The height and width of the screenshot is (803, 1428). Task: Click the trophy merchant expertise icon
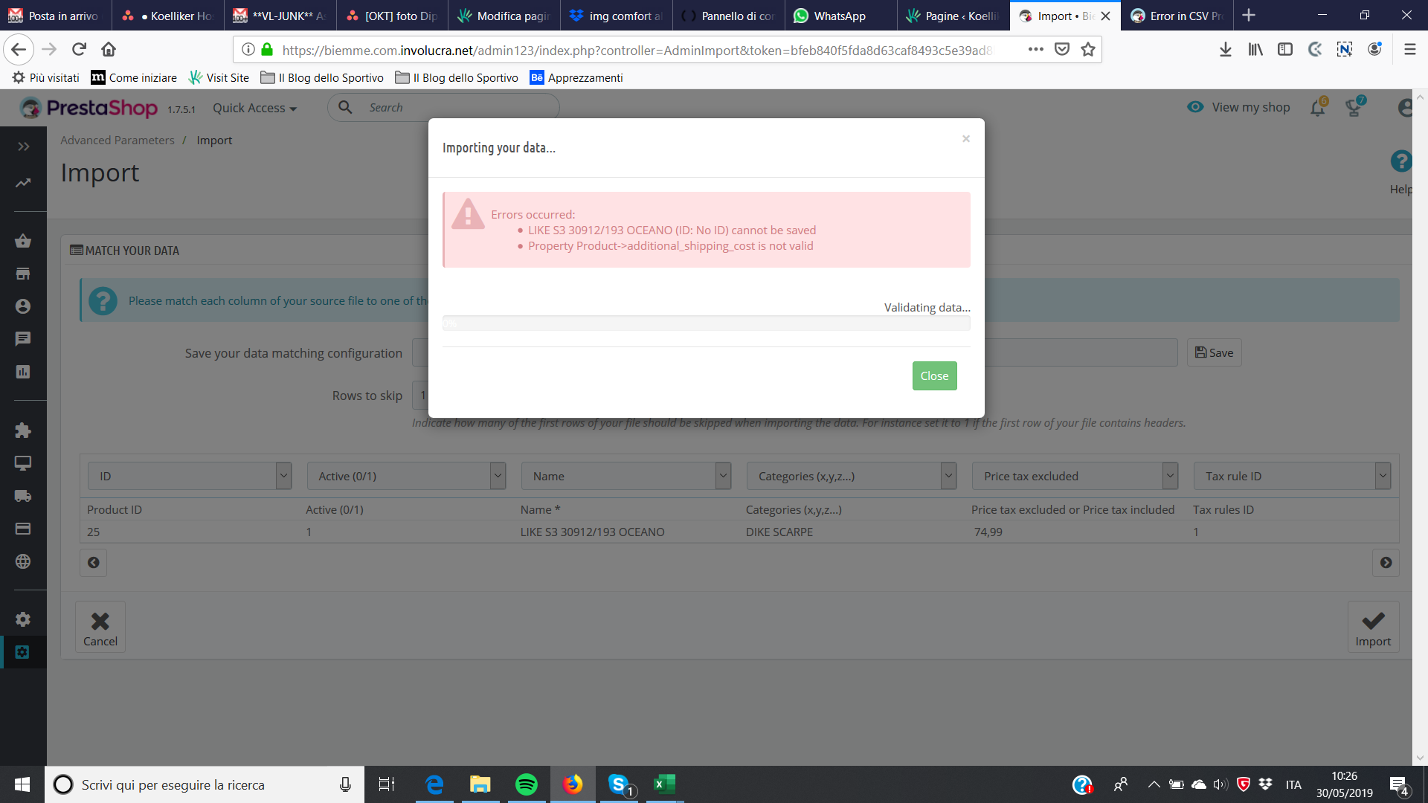[x=1354, y=109]
